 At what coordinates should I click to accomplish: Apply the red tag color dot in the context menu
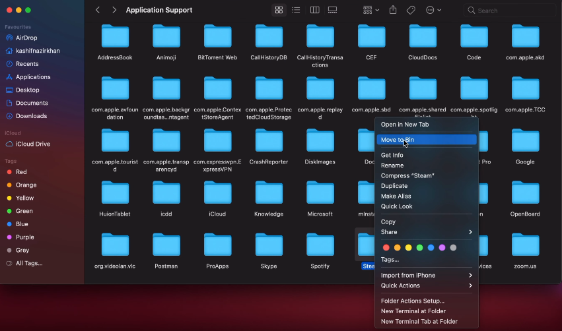(x=386, y=247)
